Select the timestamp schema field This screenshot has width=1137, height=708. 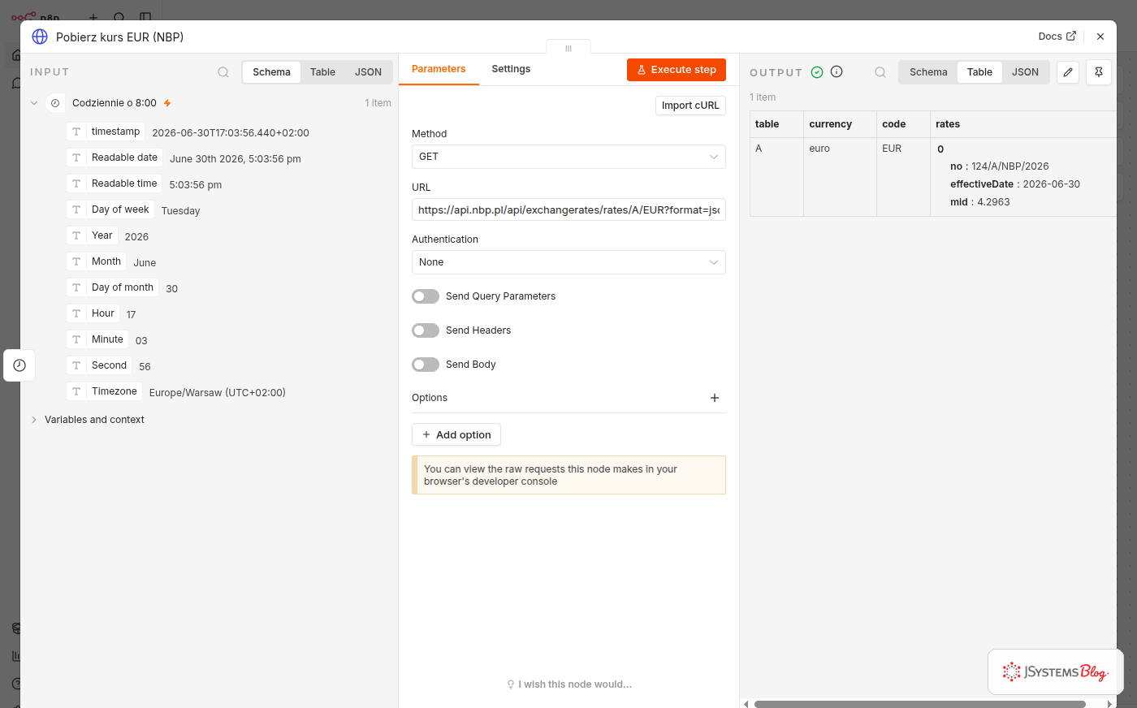tap(106, 132)
